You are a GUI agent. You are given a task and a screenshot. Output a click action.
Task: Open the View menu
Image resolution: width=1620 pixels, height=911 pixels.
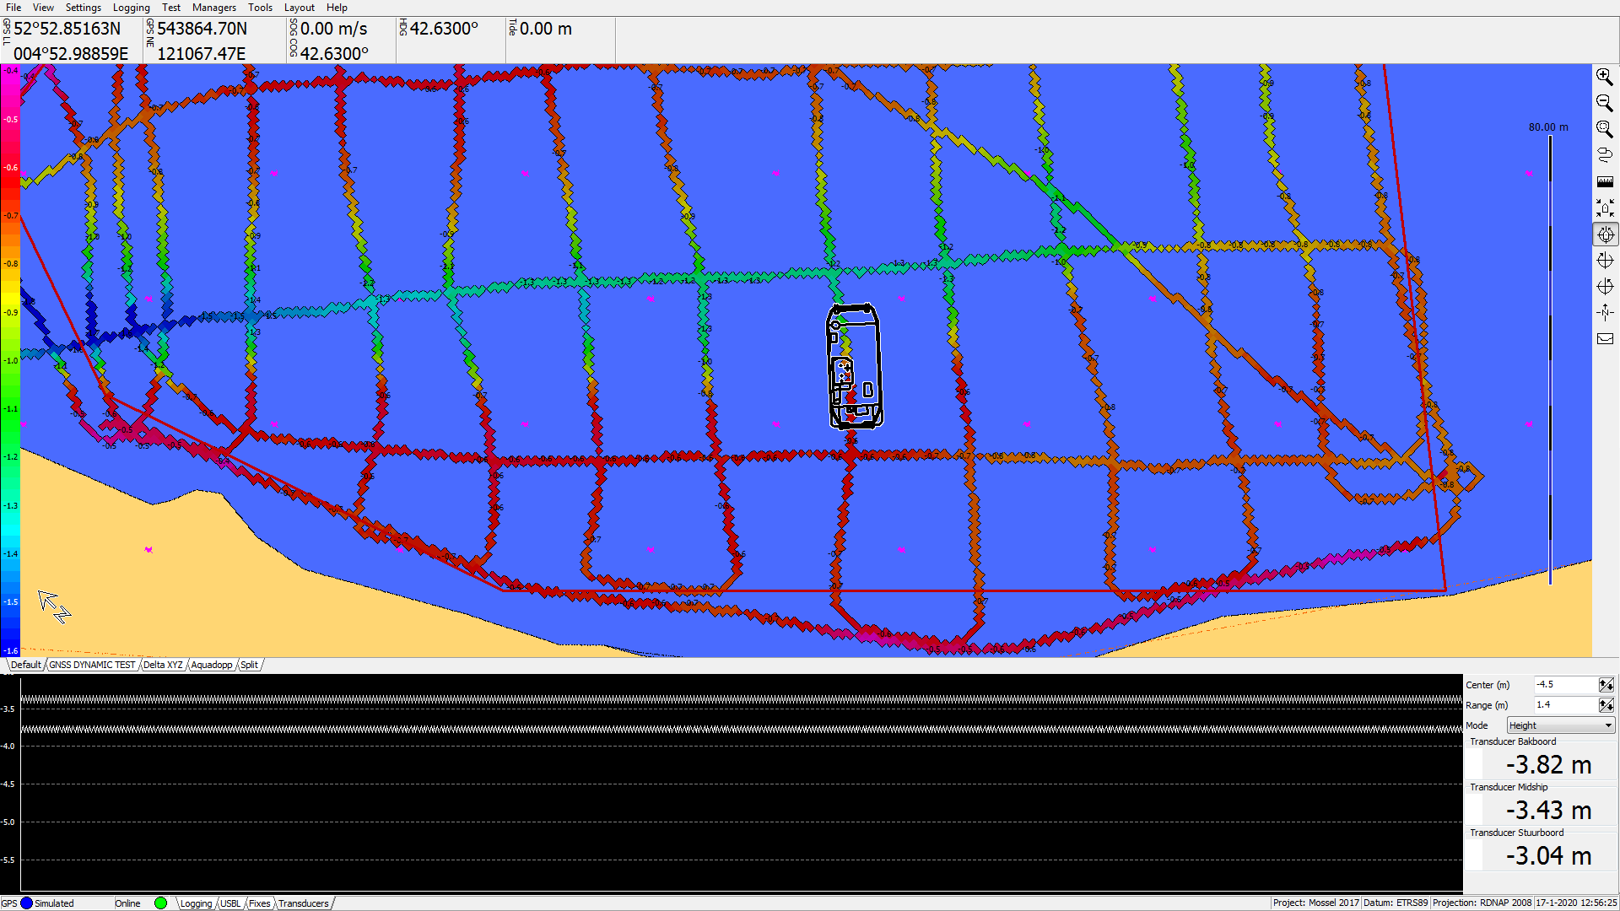[43, 8]
